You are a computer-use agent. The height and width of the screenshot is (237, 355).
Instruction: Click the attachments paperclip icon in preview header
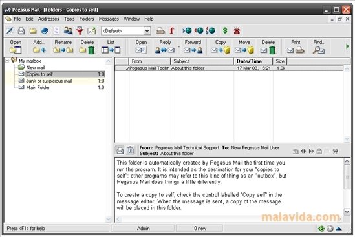tap(130, 150)
